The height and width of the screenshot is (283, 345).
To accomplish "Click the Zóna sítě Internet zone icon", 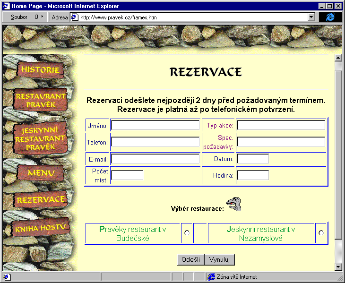I will (x=211, y=277).
